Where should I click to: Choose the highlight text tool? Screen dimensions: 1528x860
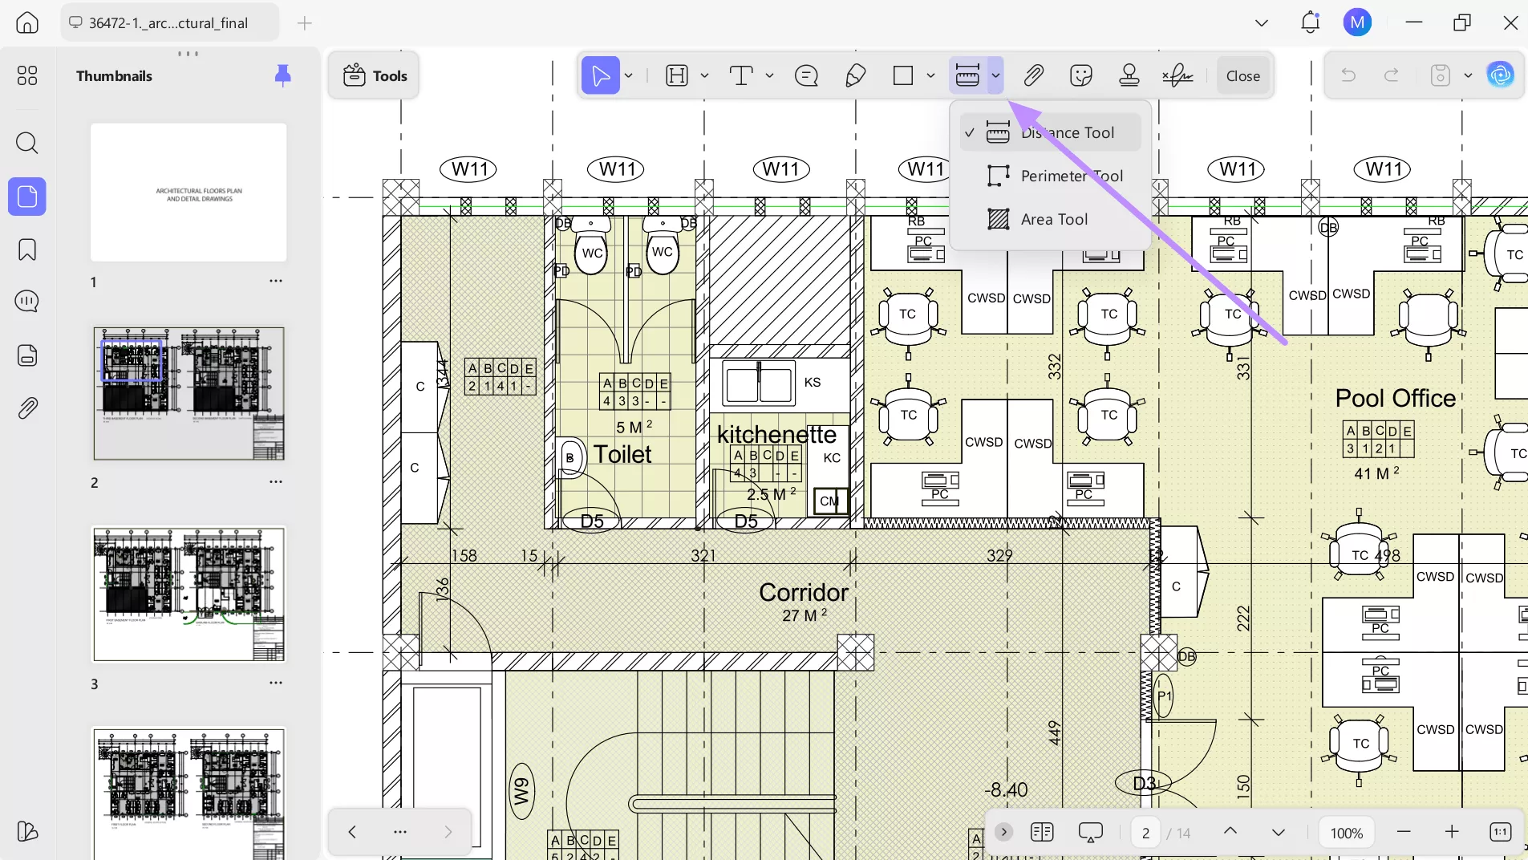(678, 76)
